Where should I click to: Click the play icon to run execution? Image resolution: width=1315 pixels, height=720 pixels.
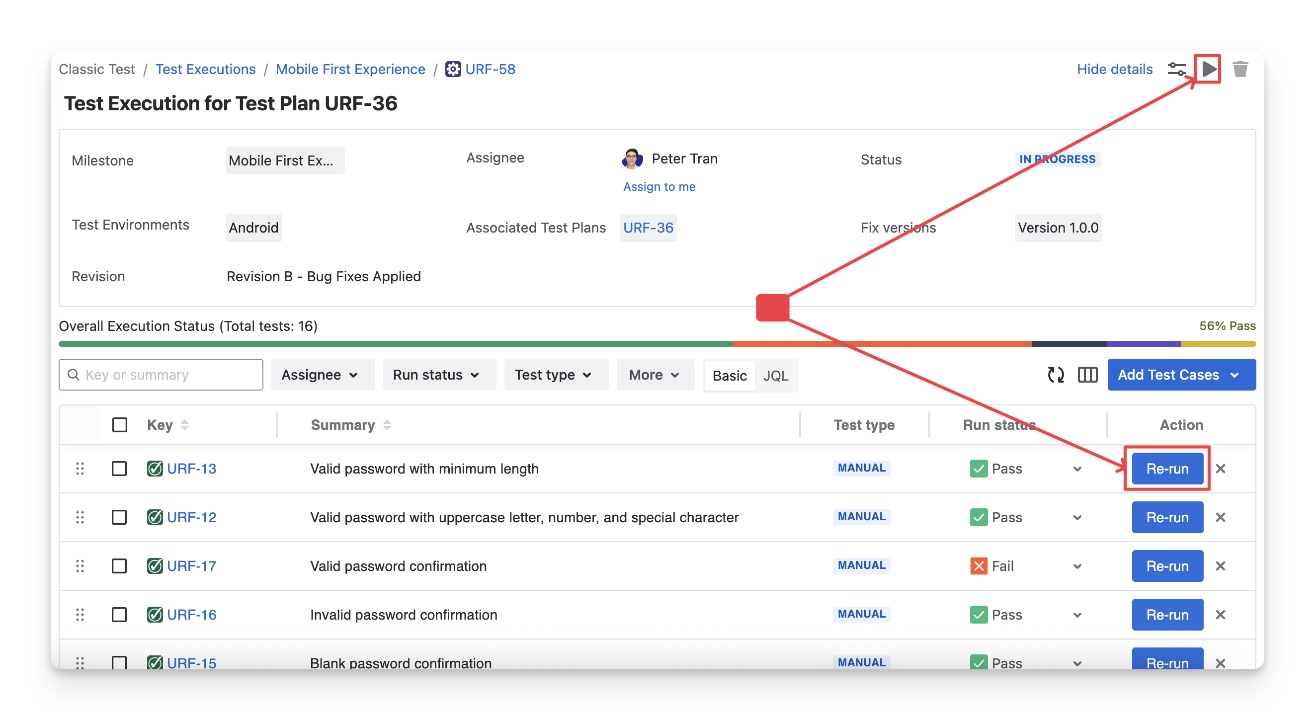1208,69
